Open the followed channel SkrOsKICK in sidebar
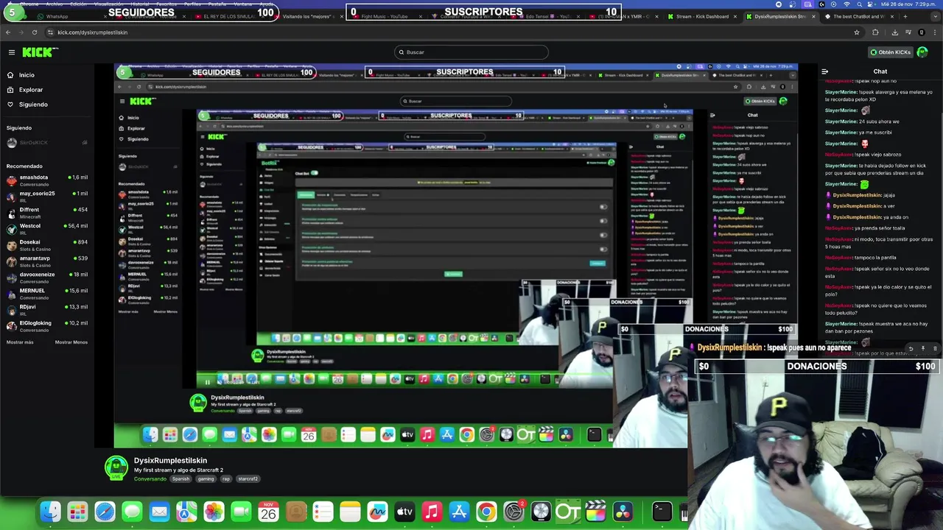This screenshot has height=530, width=943. pos(47,143)
